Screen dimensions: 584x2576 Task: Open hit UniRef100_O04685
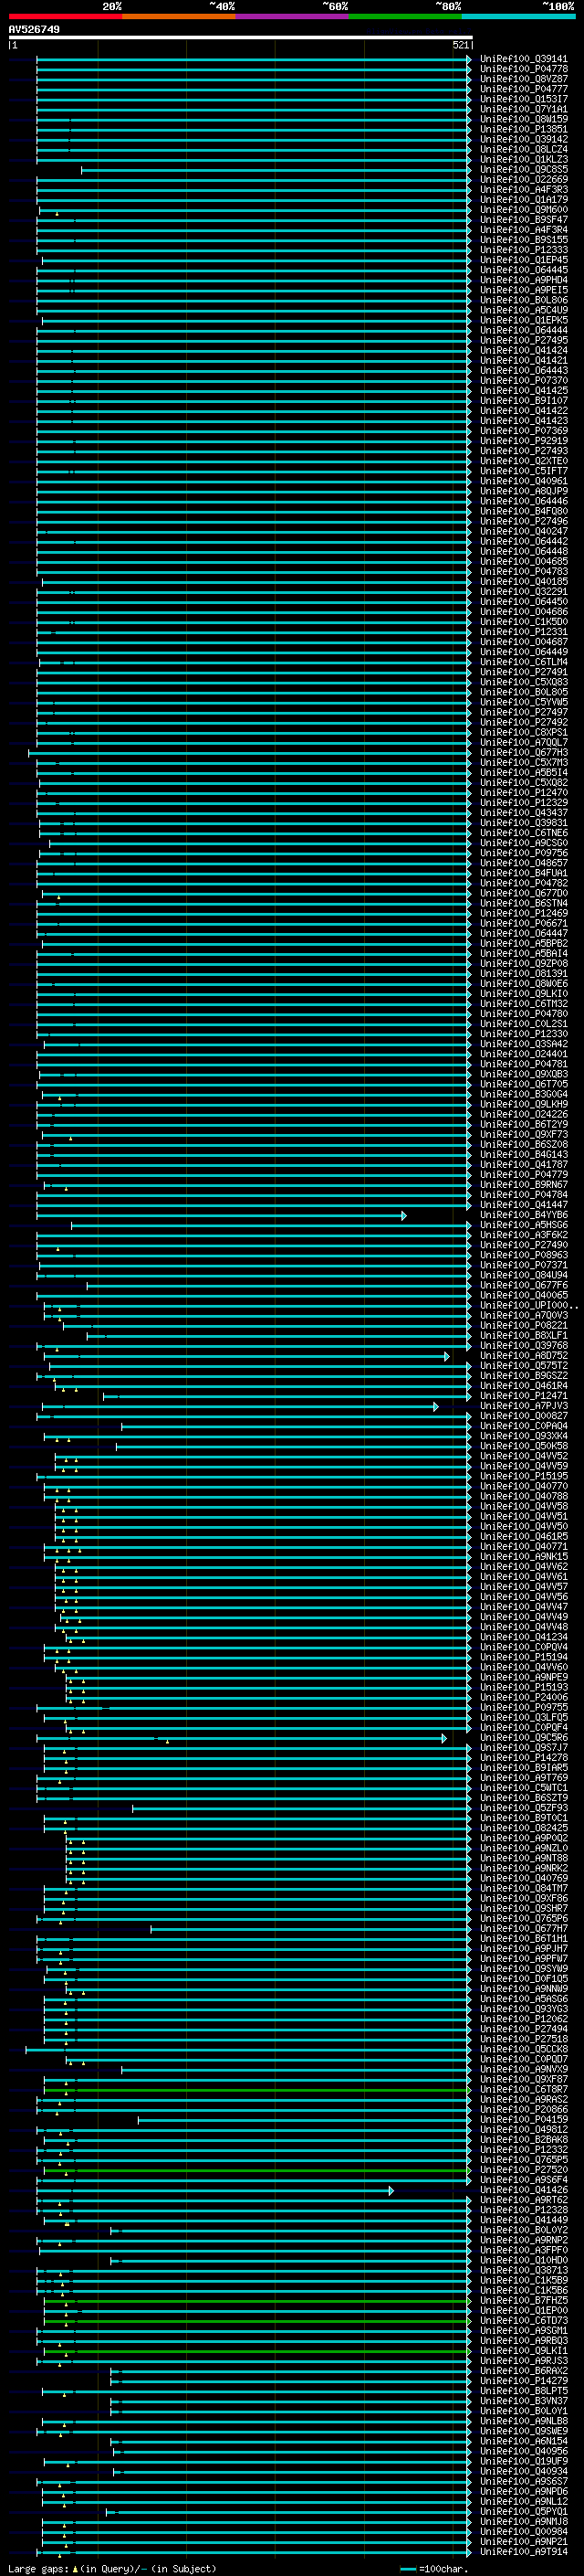point(524,561)
